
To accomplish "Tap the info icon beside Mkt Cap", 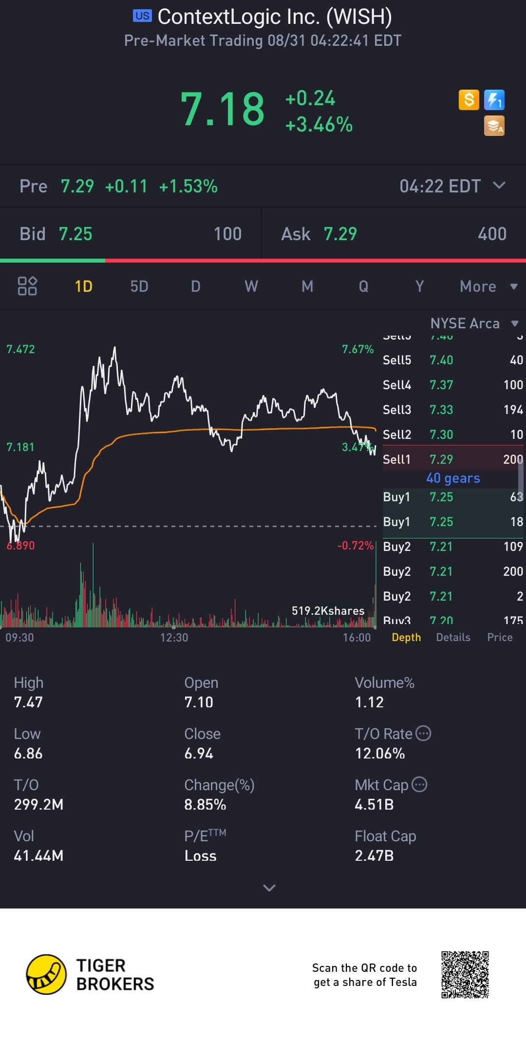I will point(419,784).
